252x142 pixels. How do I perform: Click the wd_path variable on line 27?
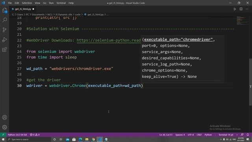click(34, 69)
